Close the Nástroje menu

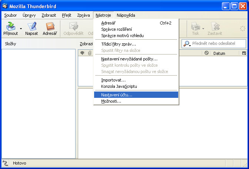pos(103,15)
